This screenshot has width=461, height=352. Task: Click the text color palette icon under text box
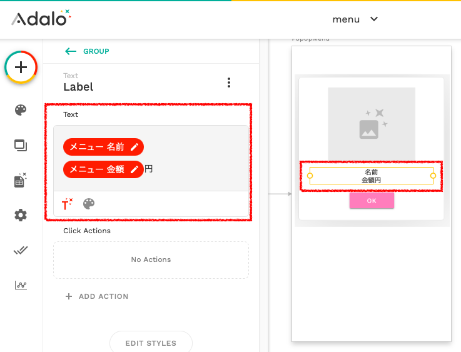point(89,204)
